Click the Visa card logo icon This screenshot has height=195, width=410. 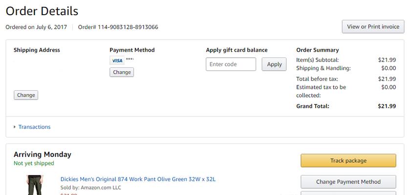[117, 60]
